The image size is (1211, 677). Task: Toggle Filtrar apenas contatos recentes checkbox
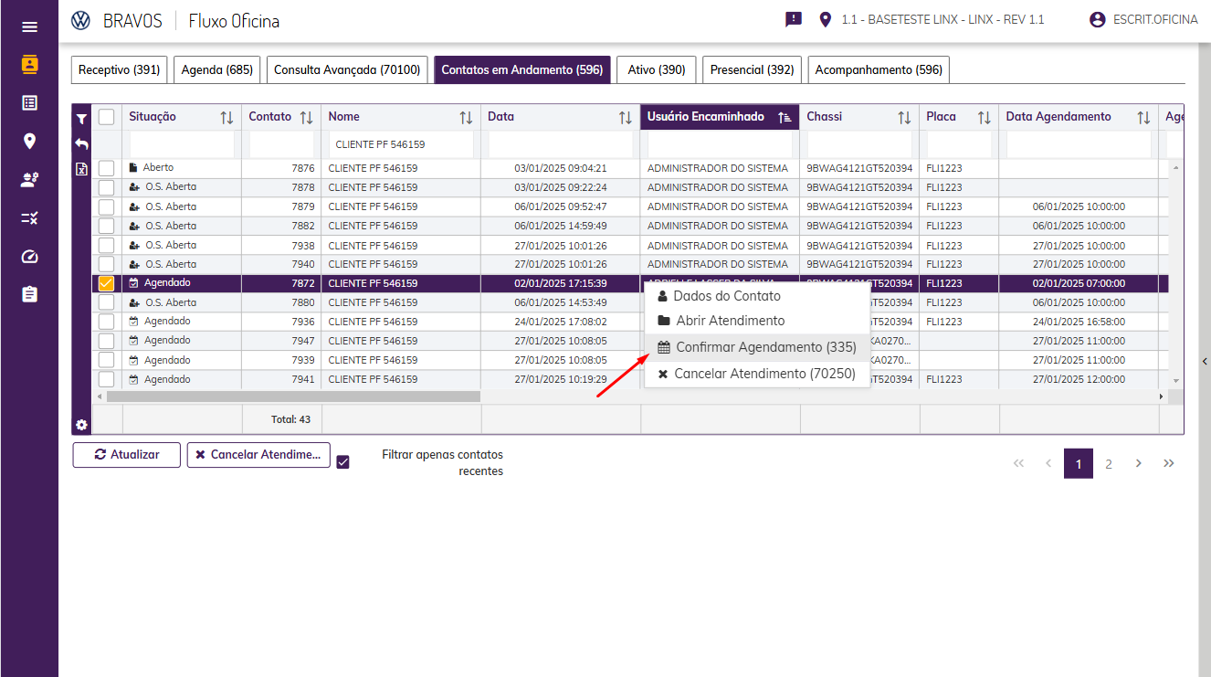343,462
